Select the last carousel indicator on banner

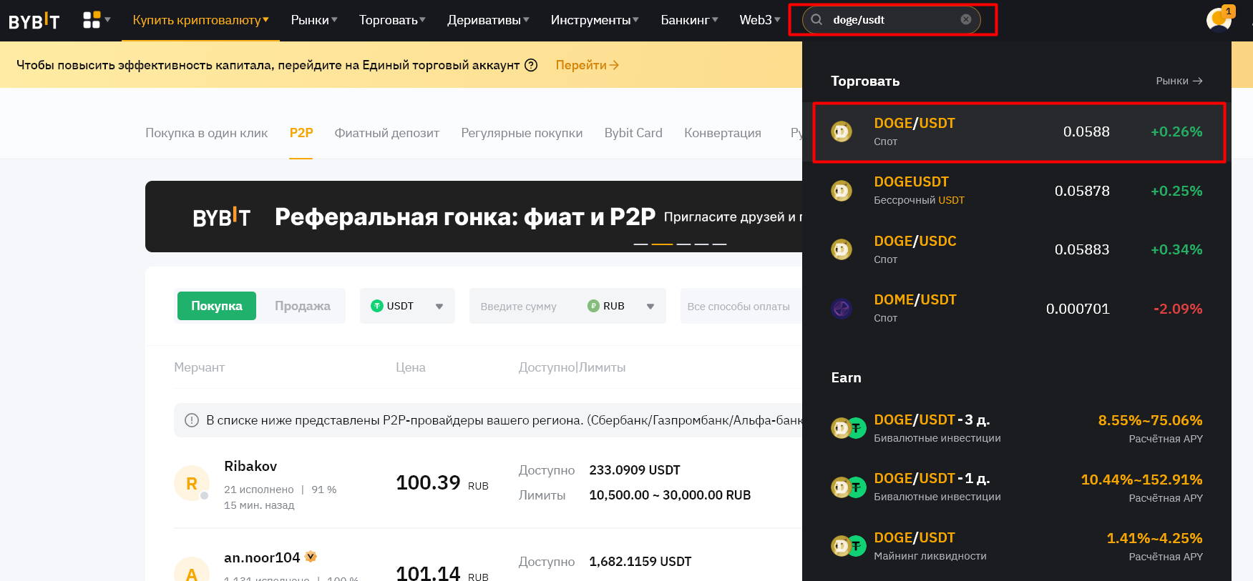click(x=719, y=244)
